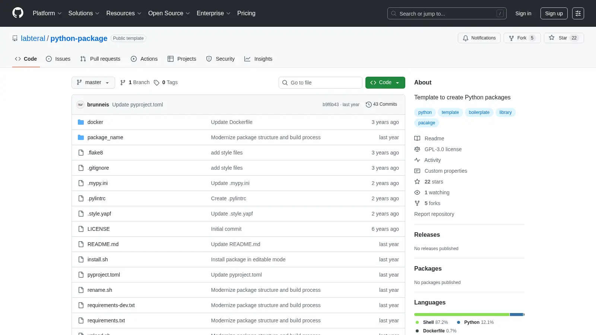Click brunneis avatar image
Image resolution: width=596 pixels, height=335 pixels.
coord(80,105)
